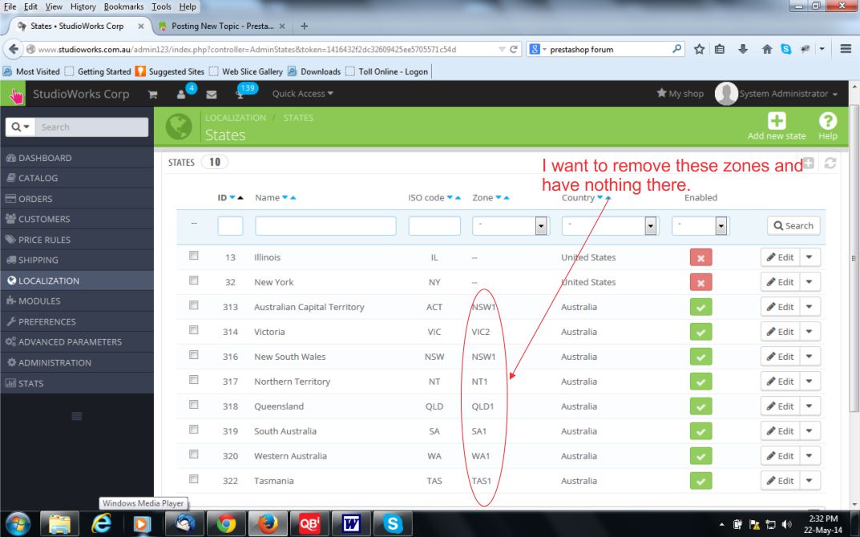
Task: Open the messages envelope icon
Action: pyautogui.click(x=211, y=95)
